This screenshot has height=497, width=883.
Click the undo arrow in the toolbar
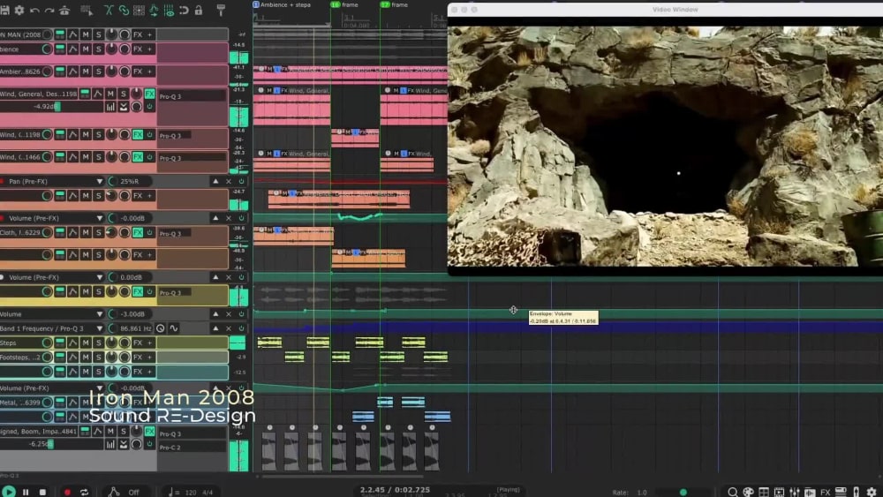point(35,10)
